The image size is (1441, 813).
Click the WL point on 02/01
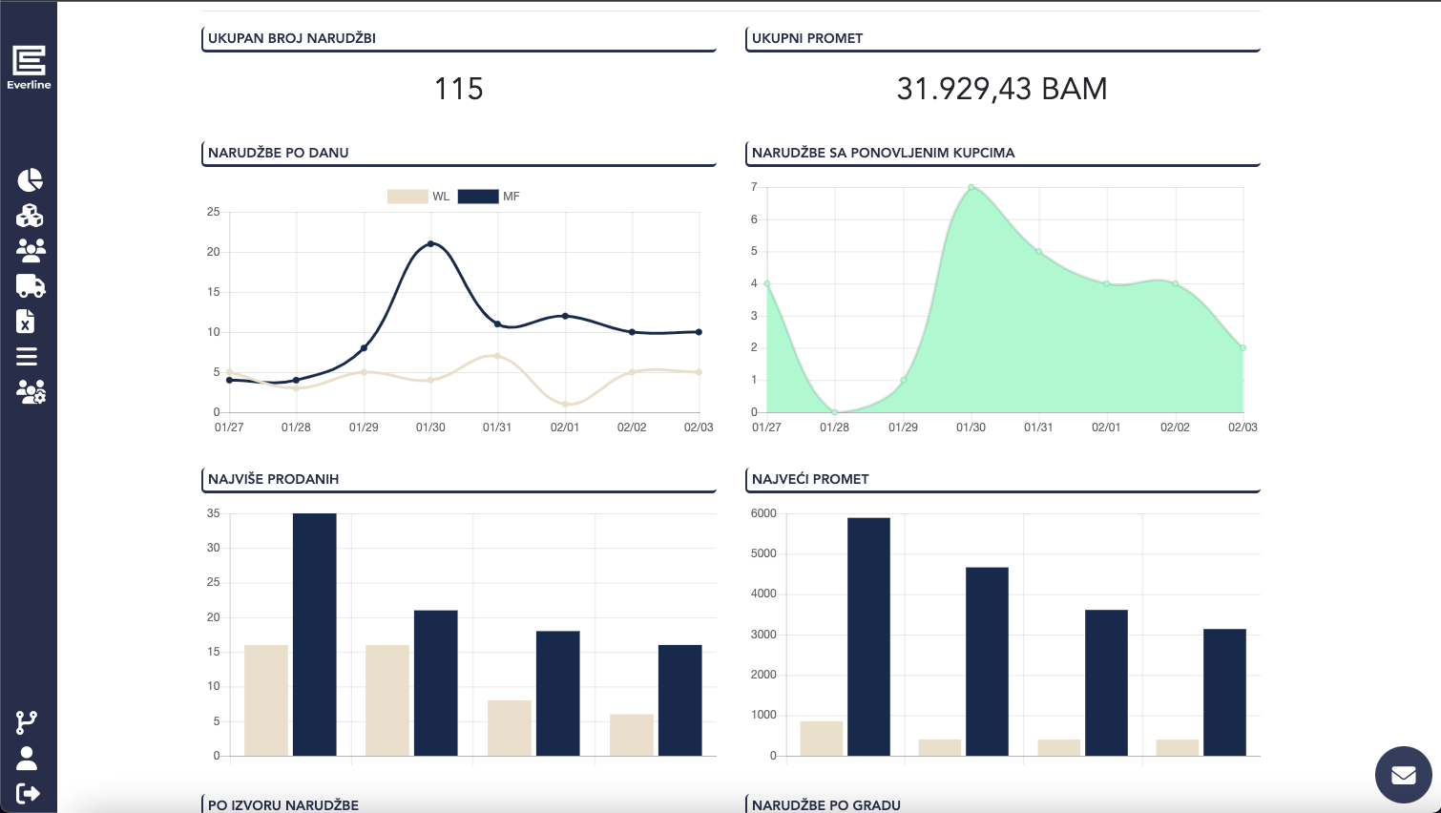(x=565, y=405)
